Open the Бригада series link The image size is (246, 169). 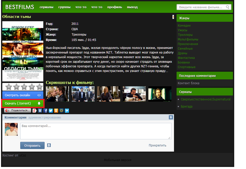(187, 107)
